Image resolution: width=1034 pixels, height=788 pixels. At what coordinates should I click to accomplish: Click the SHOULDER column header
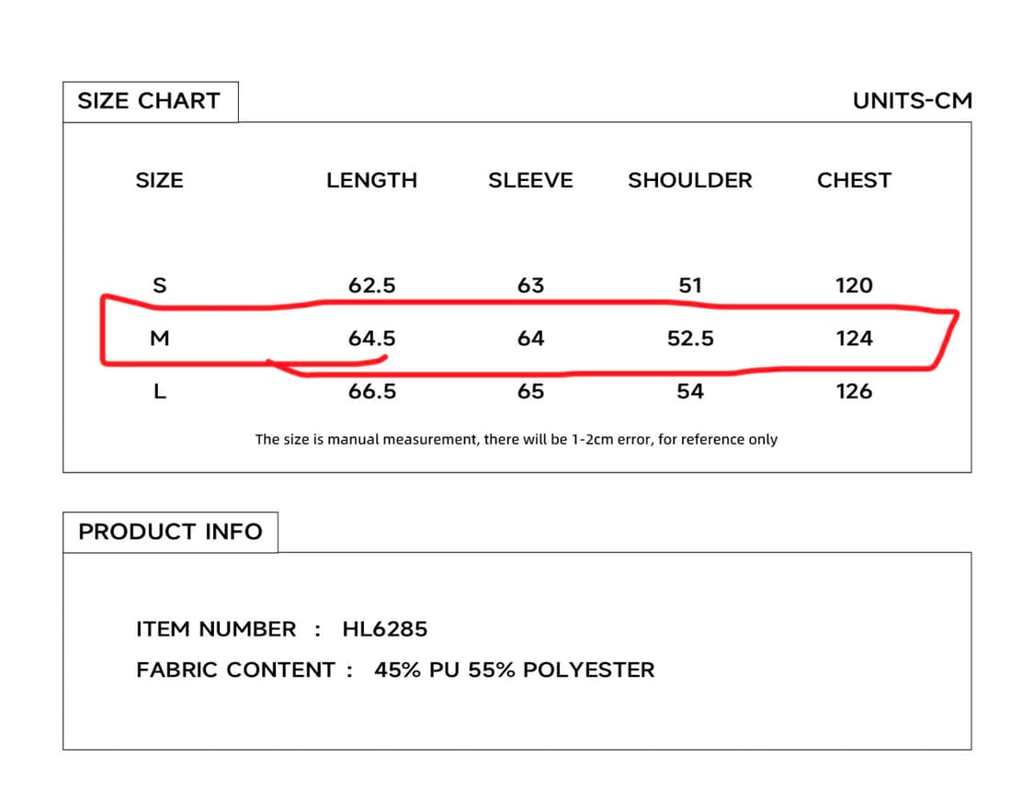tap(689, 180)
